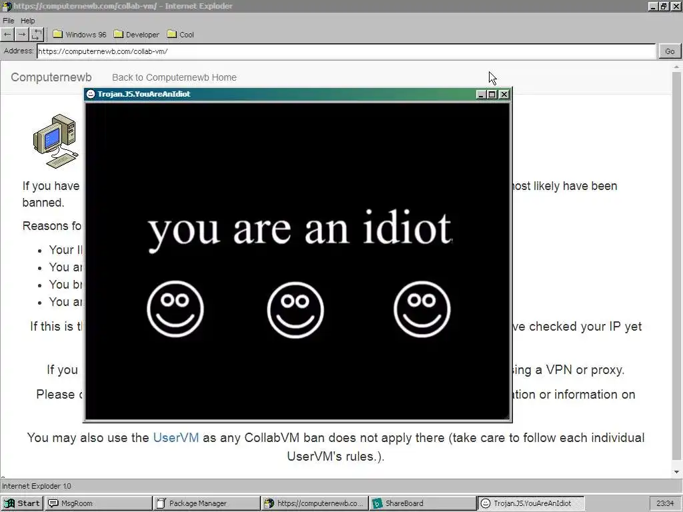Minimize the Internet Exploder window
The width and height of the screenshot is (683, 512).
click(652, 6)
